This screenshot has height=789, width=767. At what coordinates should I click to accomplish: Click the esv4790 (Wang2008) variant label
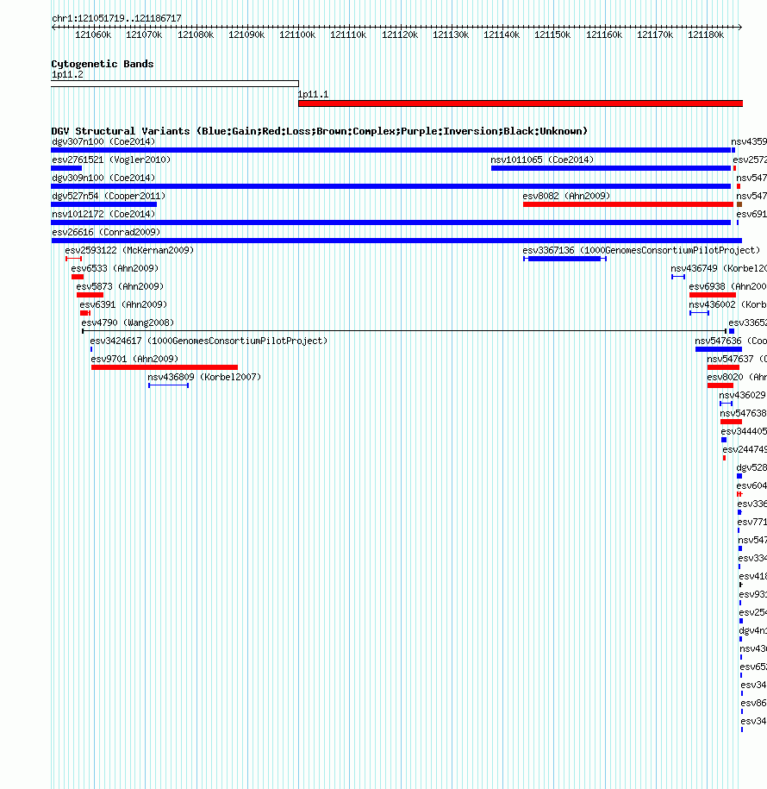(x=128, y=323)
